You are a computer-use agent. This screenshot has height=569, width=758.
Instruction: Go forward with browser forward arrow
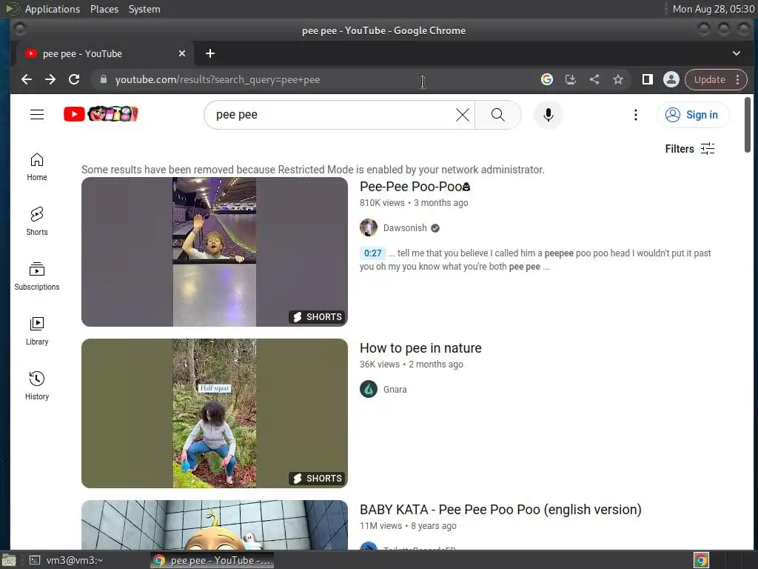(50, 79)
